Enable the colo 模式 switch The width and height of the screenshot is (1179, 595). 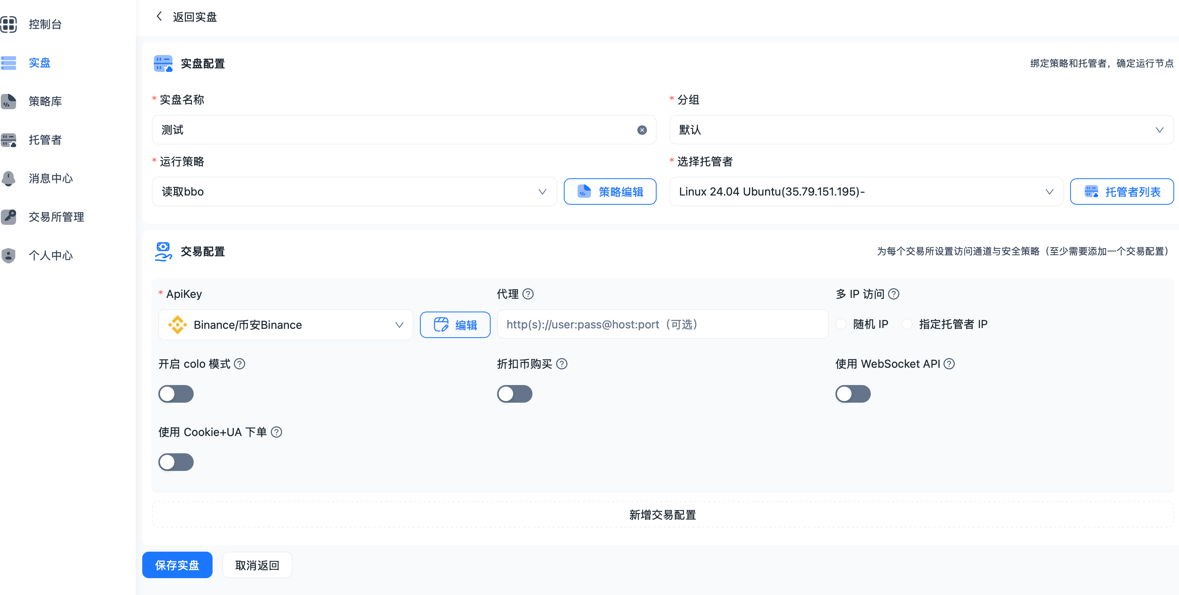pos(176,393)
